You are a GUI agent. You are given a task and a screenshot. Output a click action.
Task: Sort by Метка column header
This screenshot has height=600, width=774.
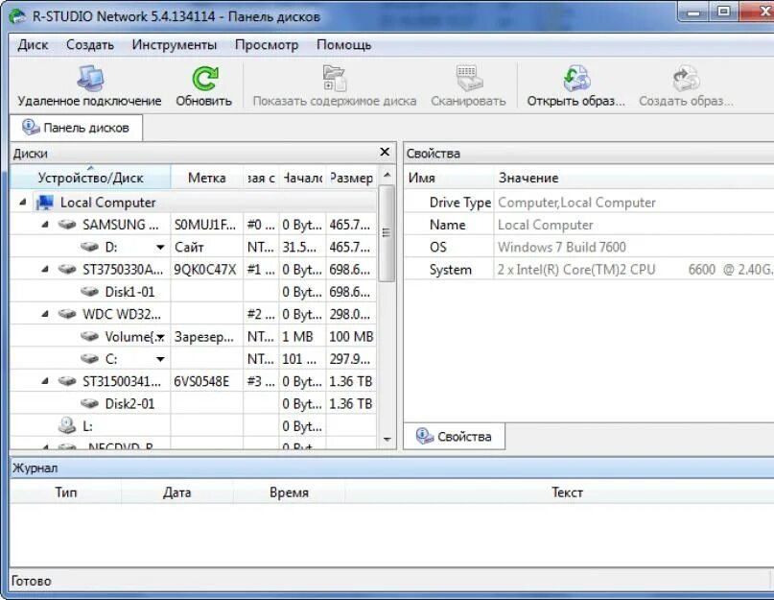point(207,178)
